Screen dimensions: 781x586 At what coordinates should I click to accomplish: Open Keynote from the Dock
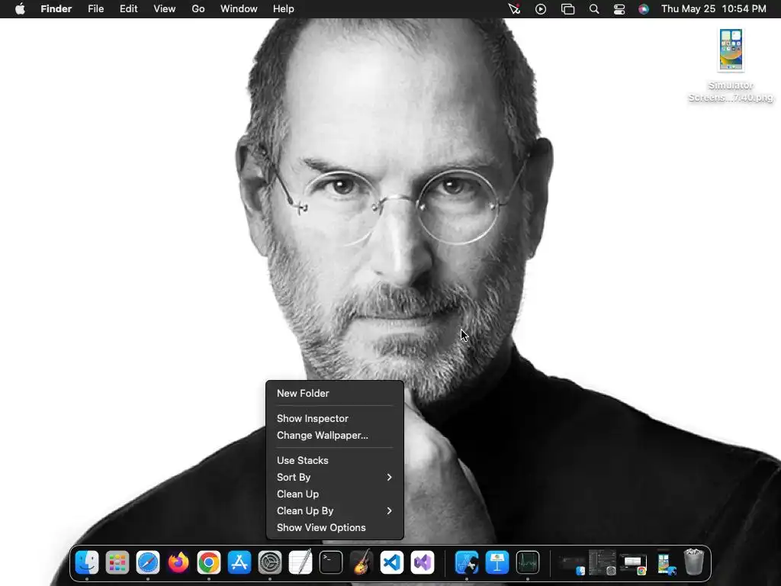click(x=497, y=562)
